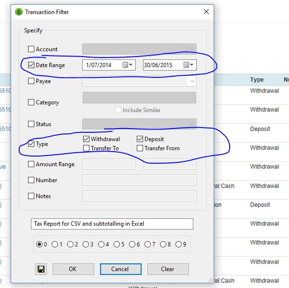Uncheck the Type filter checkbox
Screen dimensions: 289x288
(x=31, y=144)
